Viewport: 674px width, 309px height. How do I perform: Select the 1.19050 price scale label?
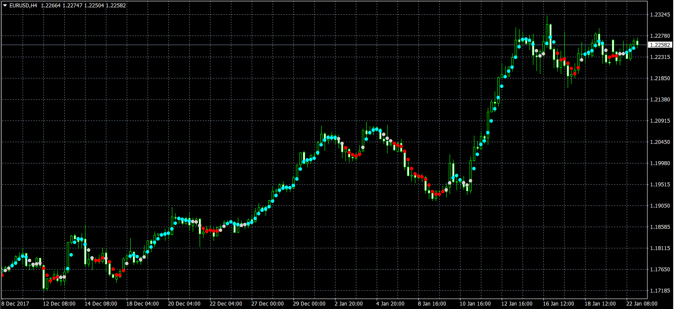click(659, 206)
